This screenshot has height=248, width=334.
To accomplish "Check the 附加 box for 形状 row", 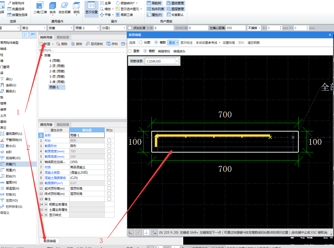I will [109, 140].
